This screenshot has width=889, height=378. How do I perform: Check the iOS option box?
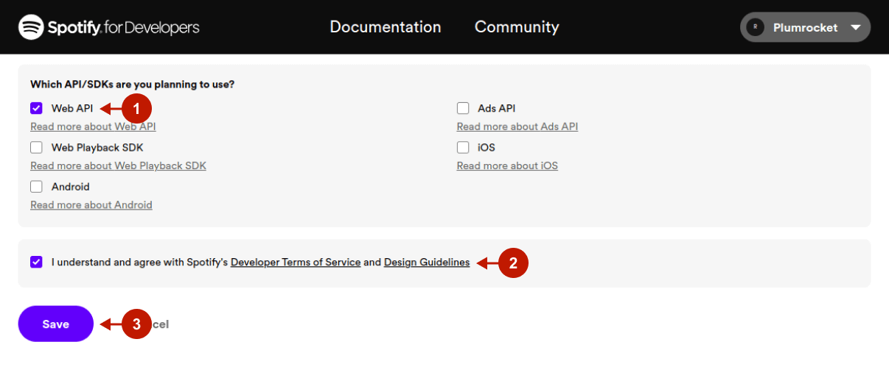click(463, 147)
